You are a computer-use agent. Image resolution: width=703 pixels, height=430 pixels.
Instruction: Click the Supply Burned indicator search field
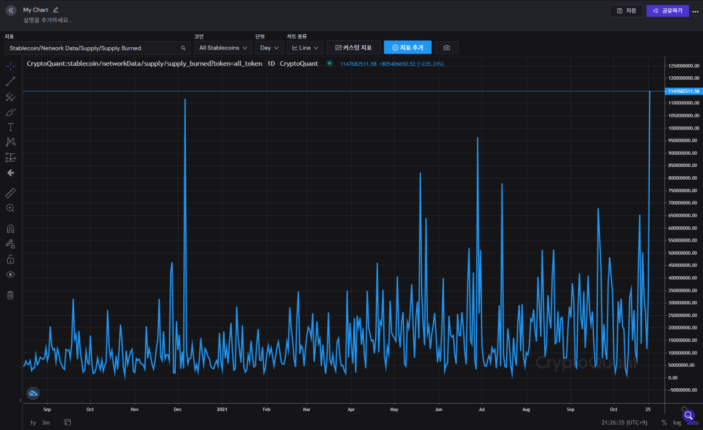point(98,48)
